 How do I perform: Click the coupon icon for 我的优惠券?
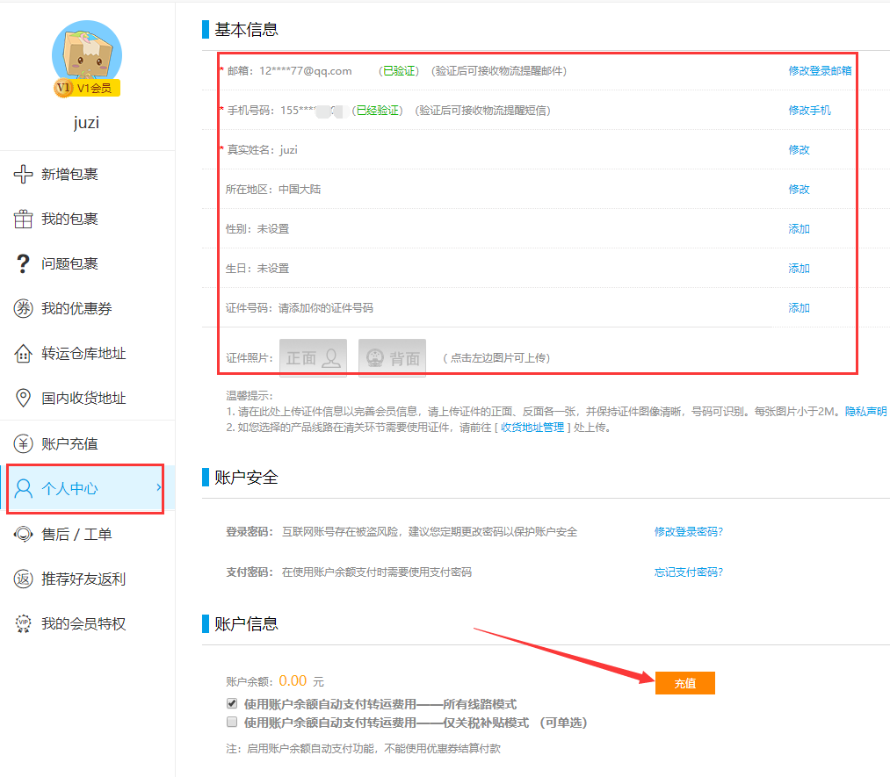click(x=23, y=308)
